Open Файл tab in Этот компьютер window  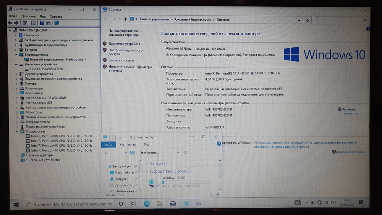[108, 145]
